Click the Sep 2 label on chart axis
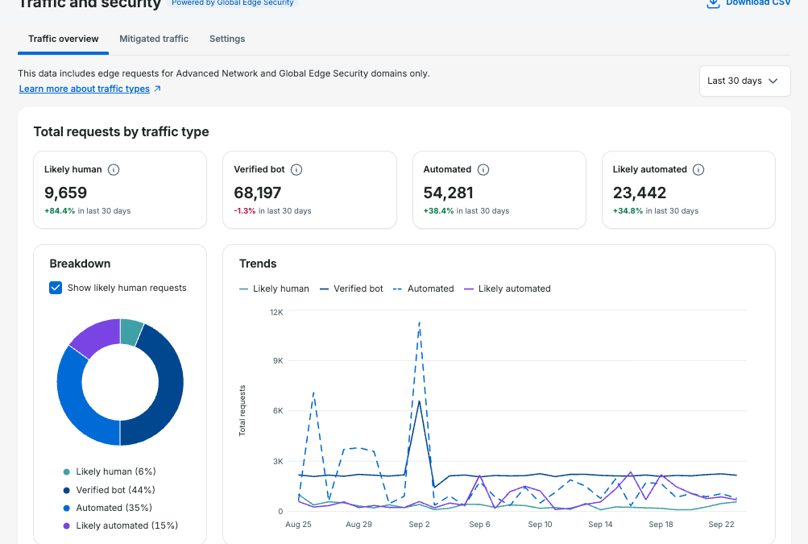 [x=419, y=525]
